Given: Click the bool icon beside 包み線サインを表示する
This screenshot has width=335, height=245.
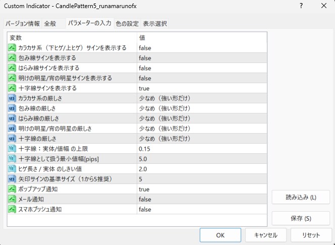Looking at the screenshot, I should tap(12, 58).
